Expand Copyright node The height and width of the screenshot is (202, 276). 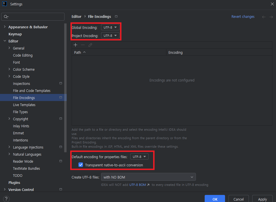(x=9, y=119)
